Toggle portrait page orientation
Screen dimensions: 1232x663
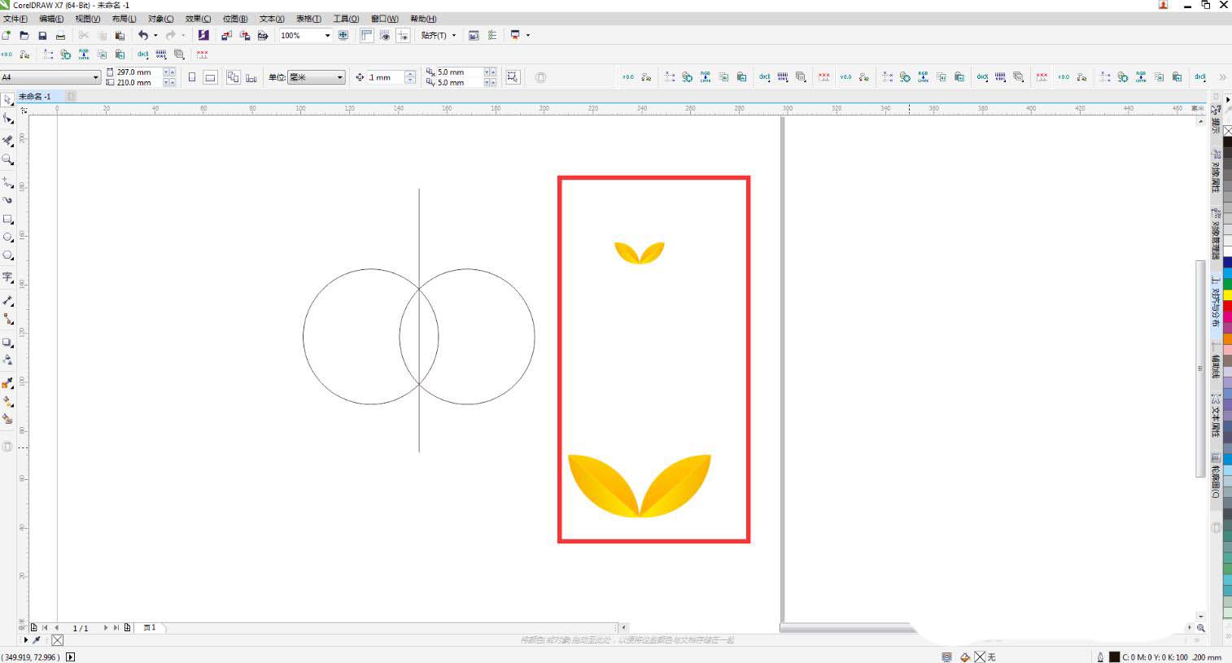(x=192, y=77)
